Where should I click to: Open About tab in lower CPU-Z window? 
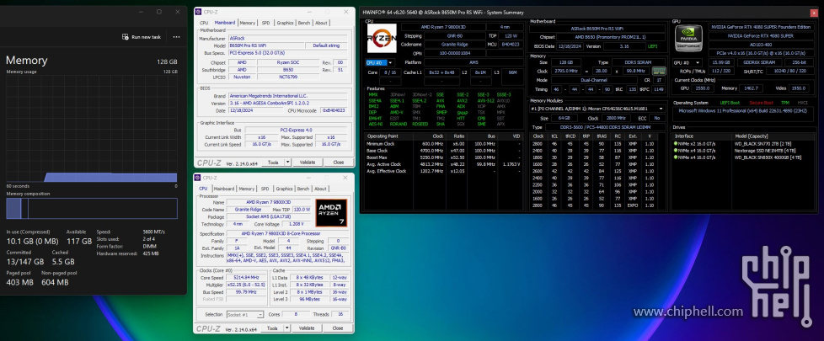tap(320, 189)
